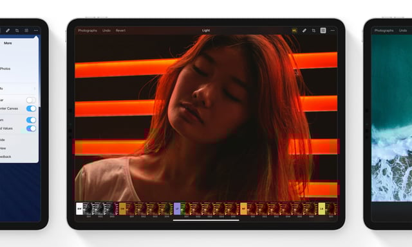Apply gold group preset thumbnail 003
Screen dimensions: 412x247
coord(155,209)
